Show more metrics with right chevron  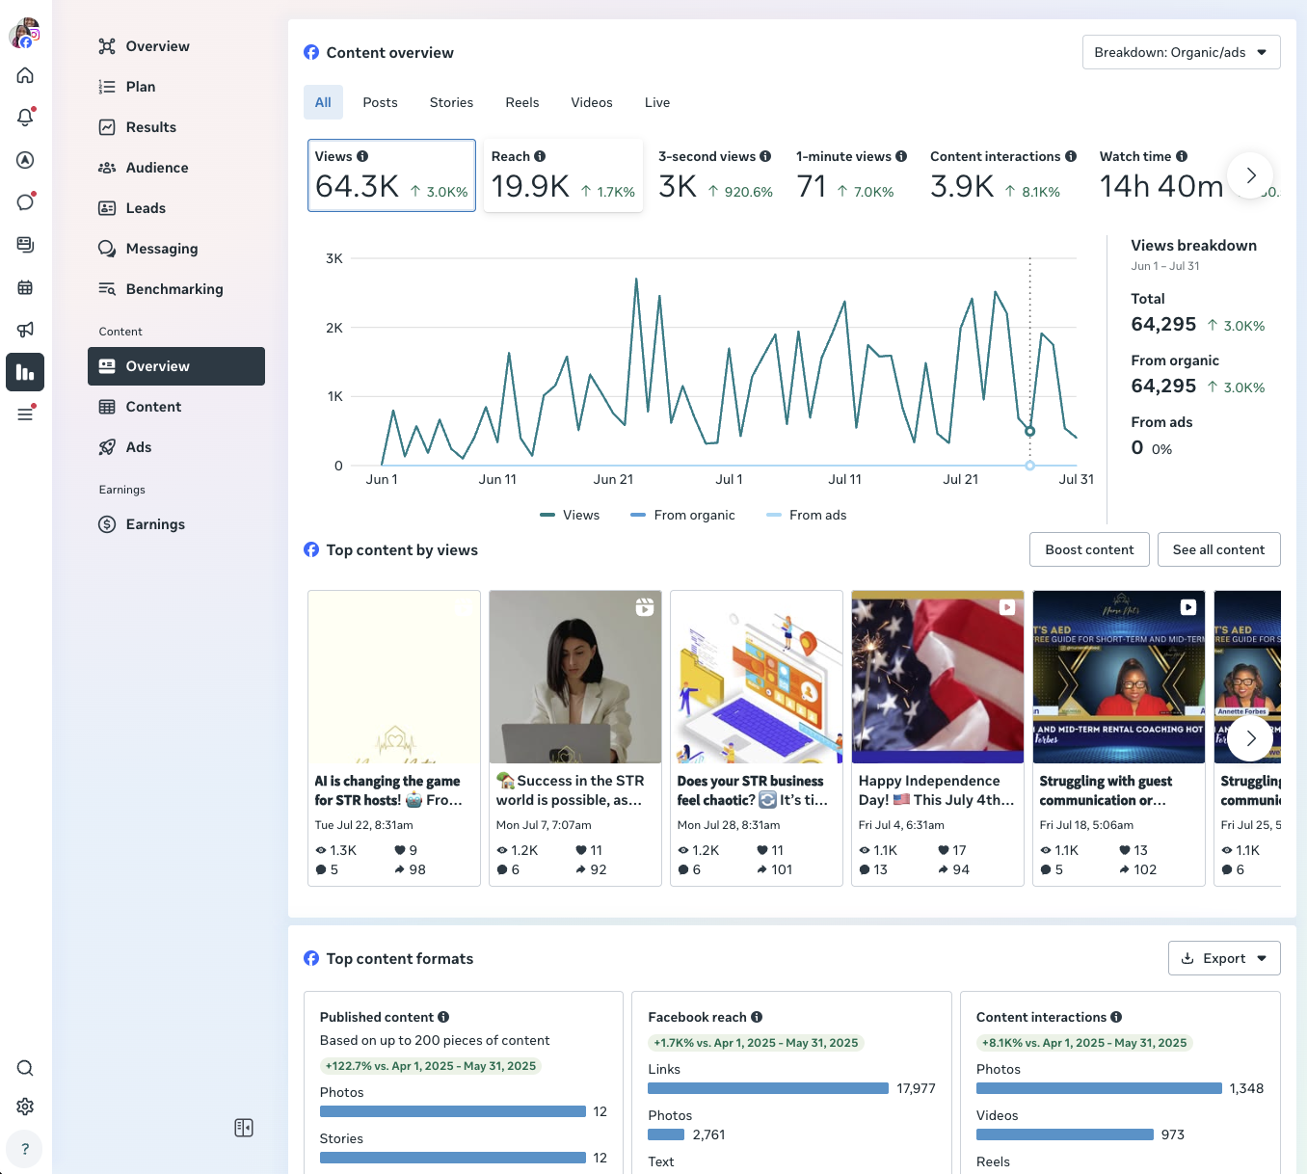coord(1250,175)
